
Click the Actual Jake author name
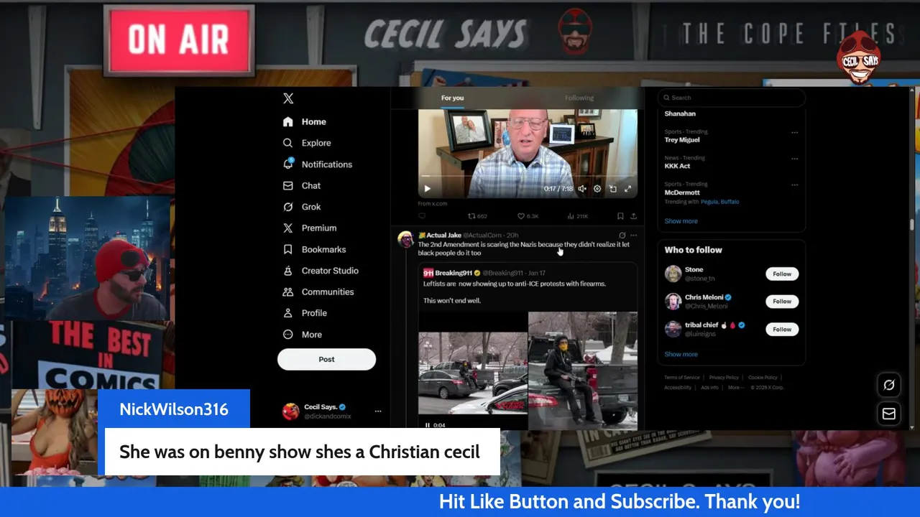443,236
